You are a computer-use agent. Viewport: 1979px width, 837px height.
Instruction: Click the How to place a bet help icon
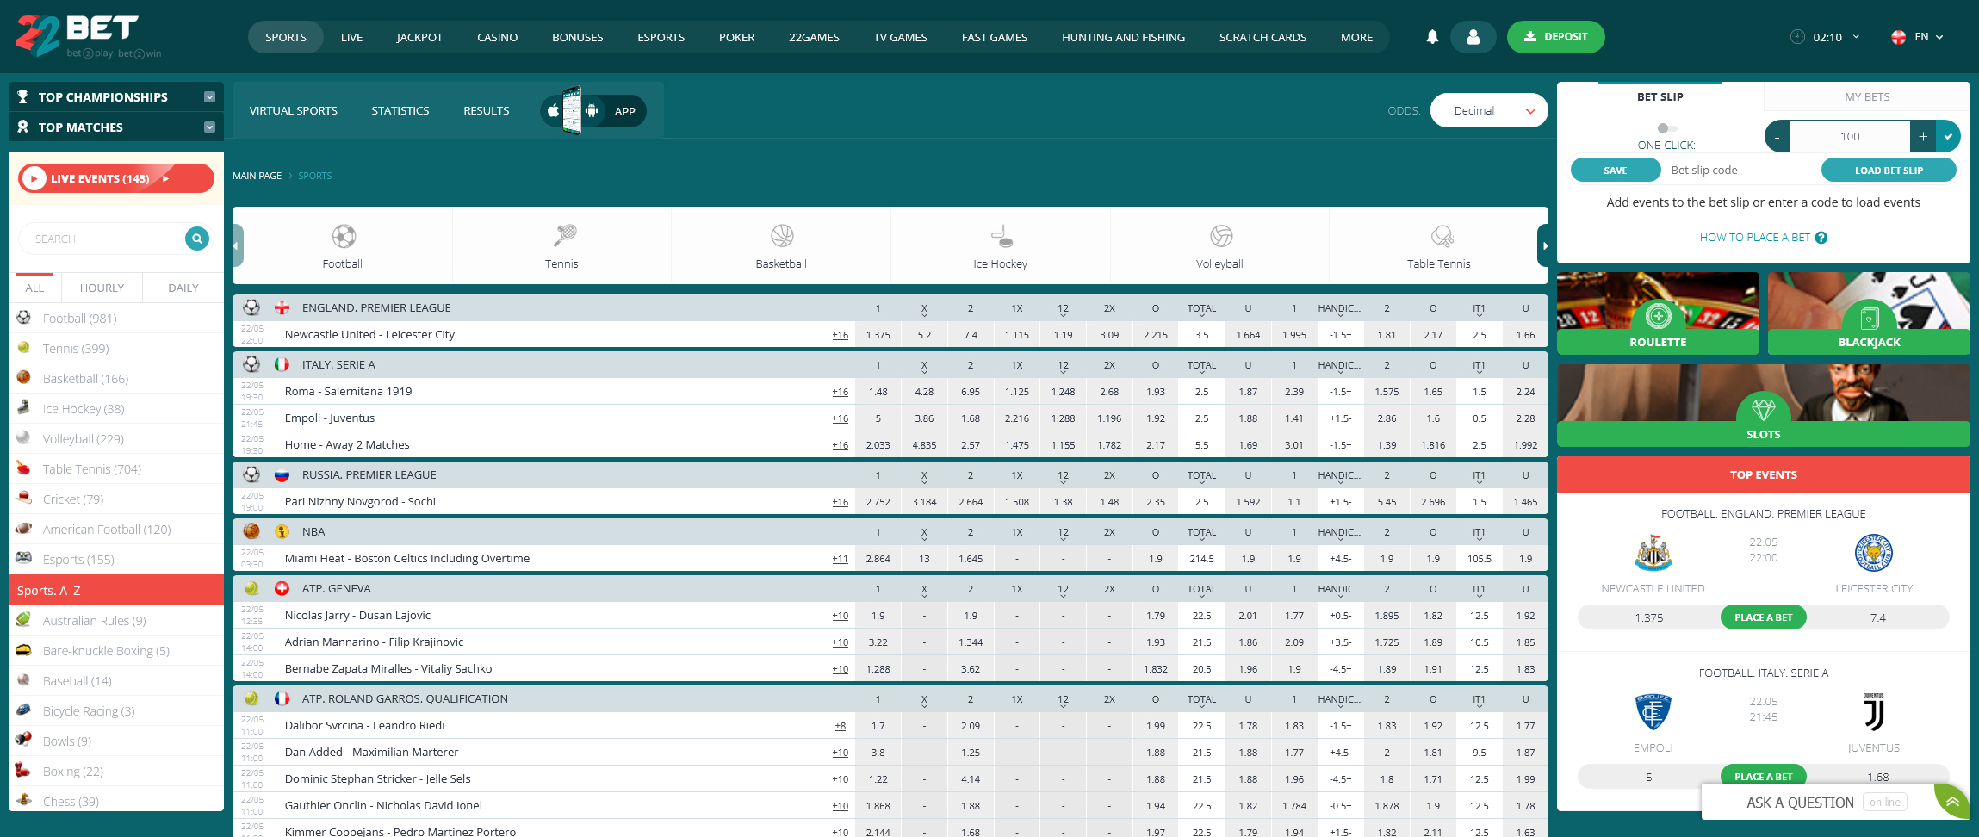1821,238
